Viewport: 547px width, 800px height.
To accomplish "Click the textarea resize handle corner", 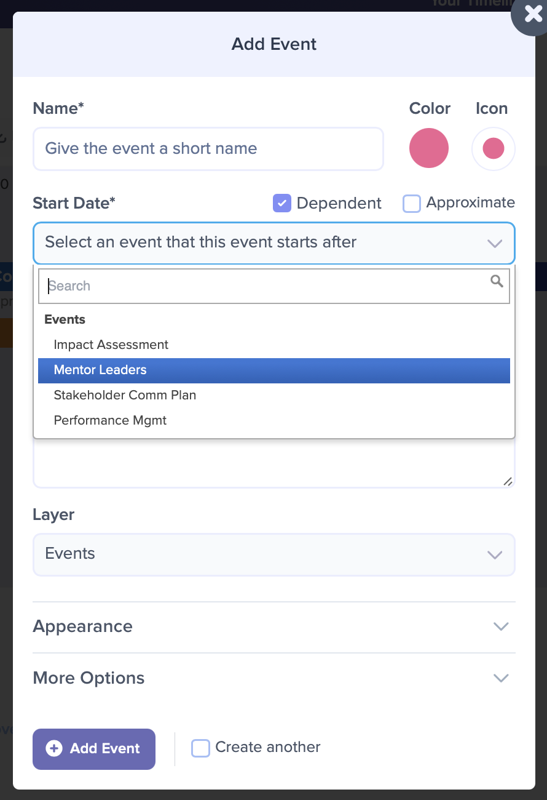I will [508, 481].
